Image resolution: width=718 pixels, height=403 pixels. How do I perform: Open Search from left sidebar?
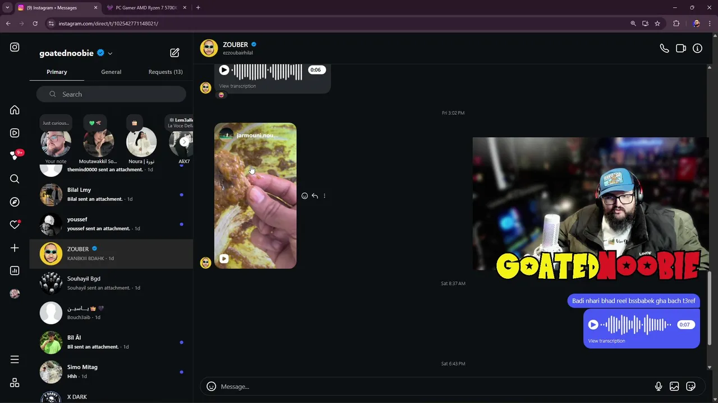pyautogui.click(x=15, y=179)
